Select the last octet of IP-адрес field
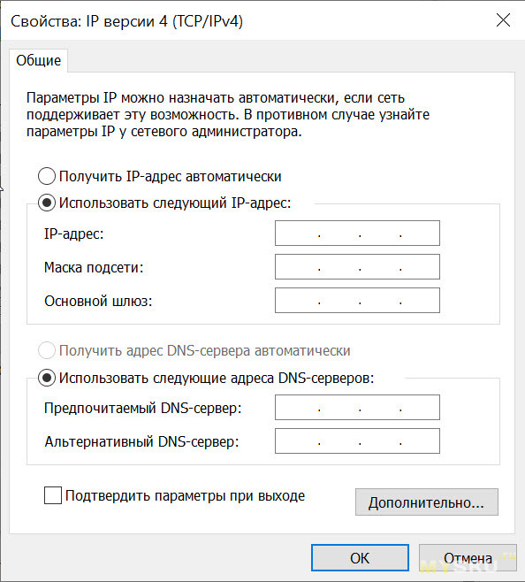 tap(419, 234)
